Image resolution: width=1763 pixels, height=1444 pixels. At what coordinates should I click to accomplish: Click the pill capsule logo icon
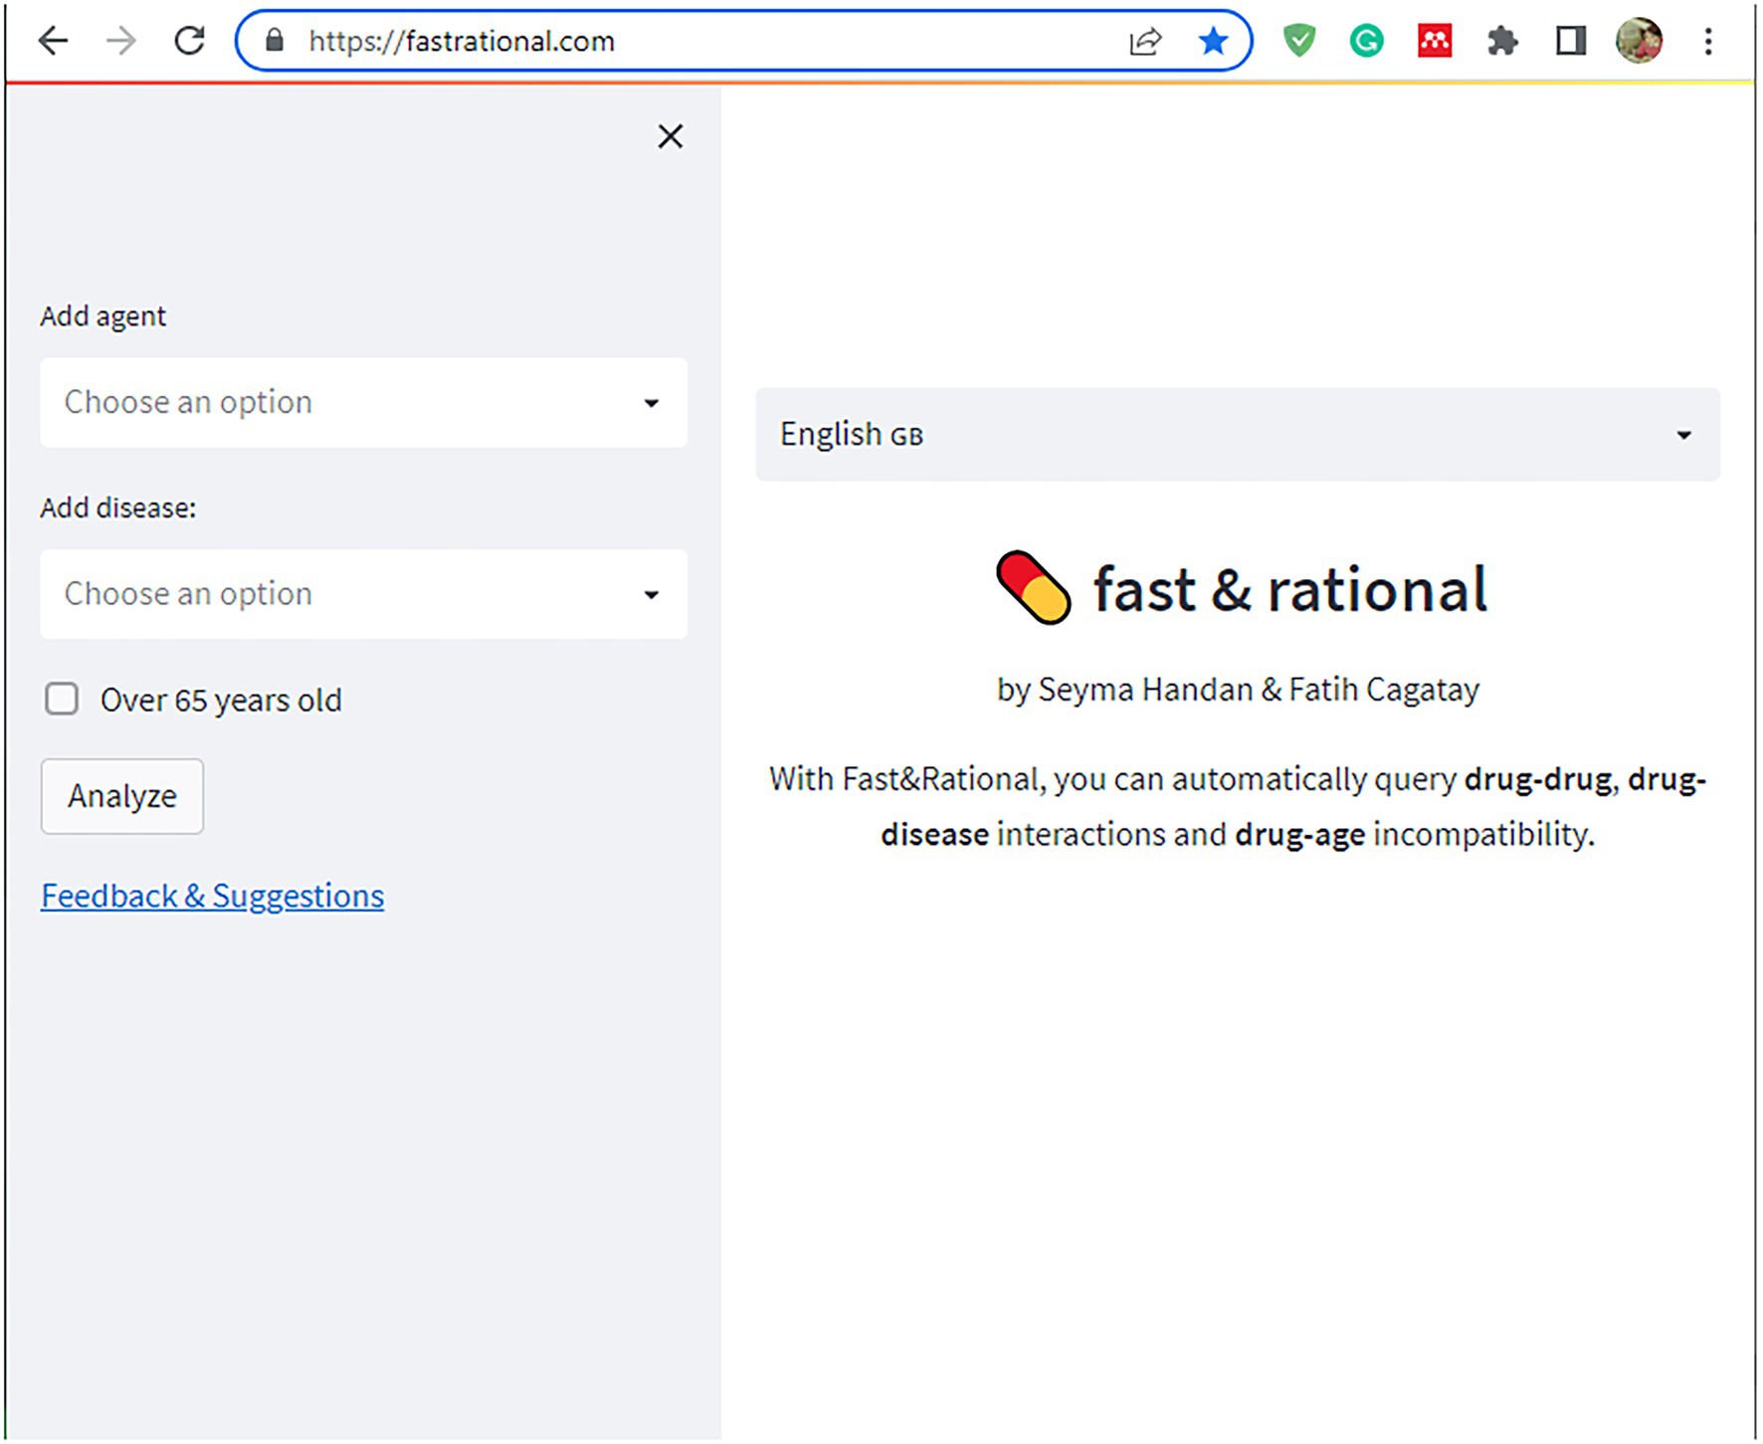(1034, 587)
